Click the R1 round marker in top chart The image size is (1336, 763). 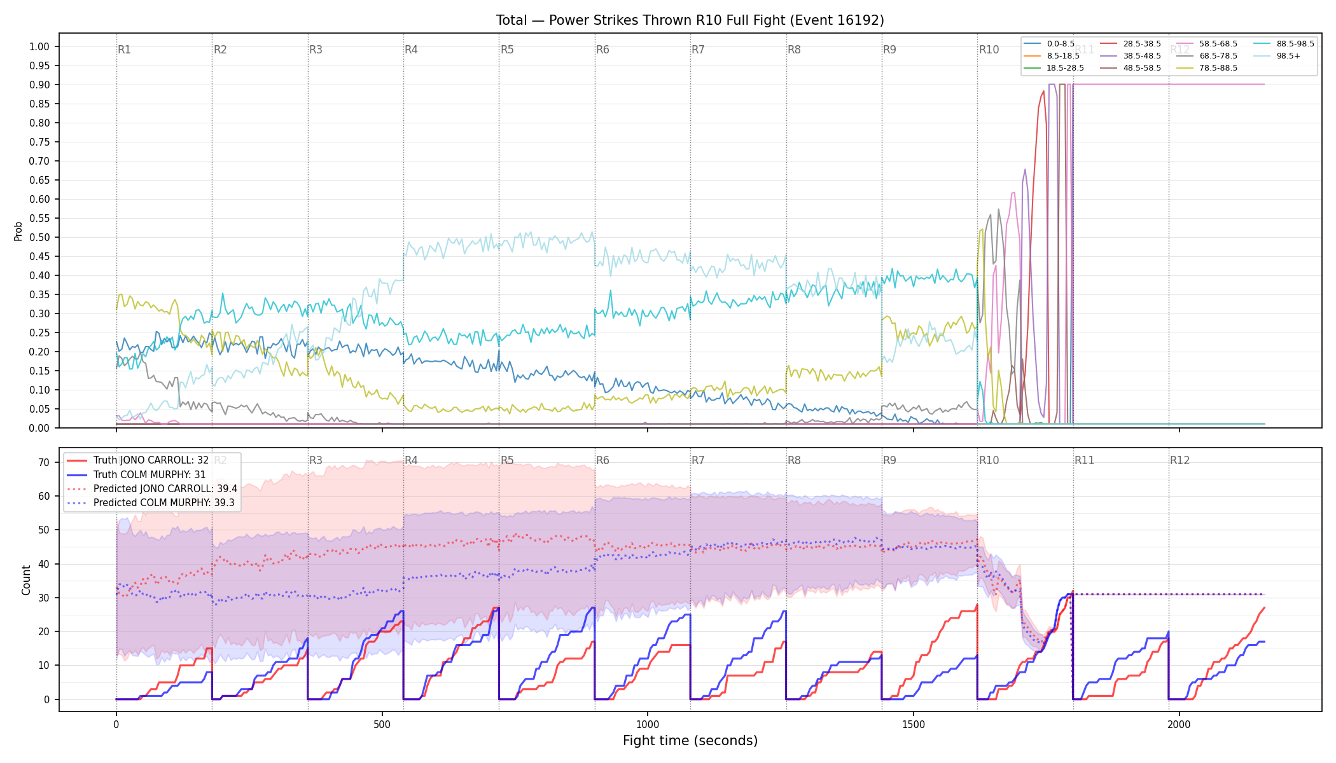coord(124,50)
